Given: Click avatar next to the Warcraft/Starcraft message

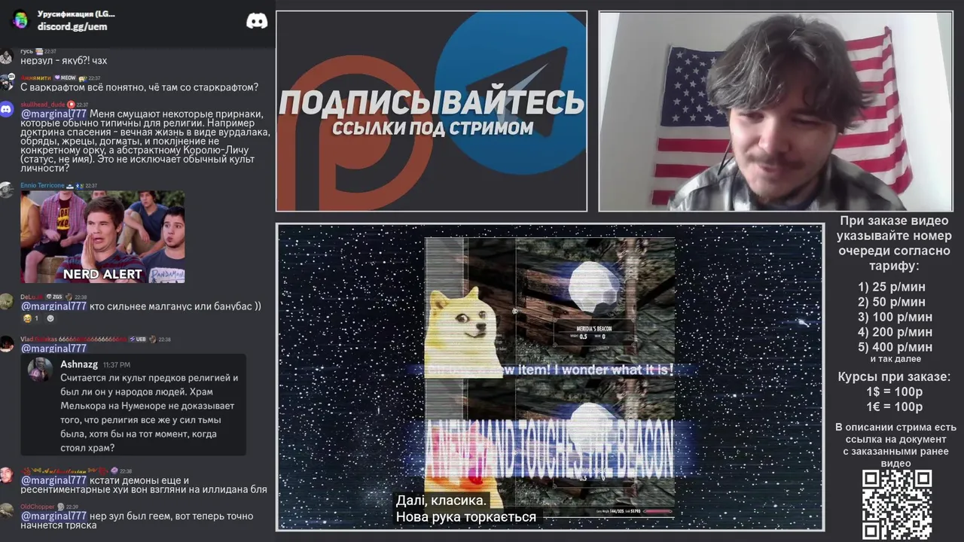Looking at the screenshot, I should pyautogui.click(x=6, y=83).
